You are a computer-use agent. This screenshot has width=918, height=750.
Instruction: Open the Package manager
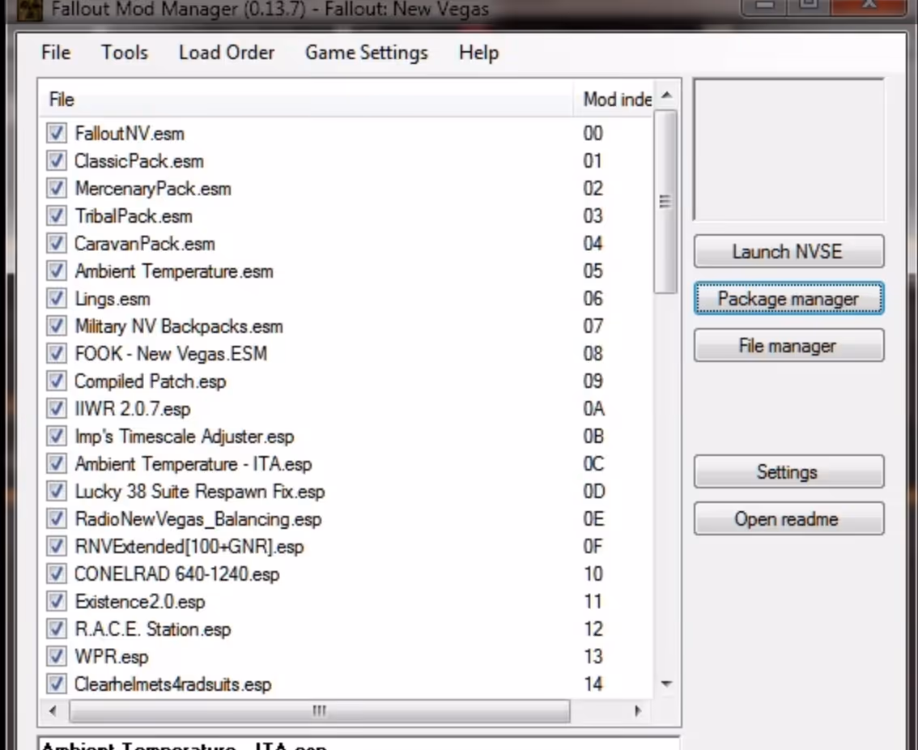click(788, 299)
